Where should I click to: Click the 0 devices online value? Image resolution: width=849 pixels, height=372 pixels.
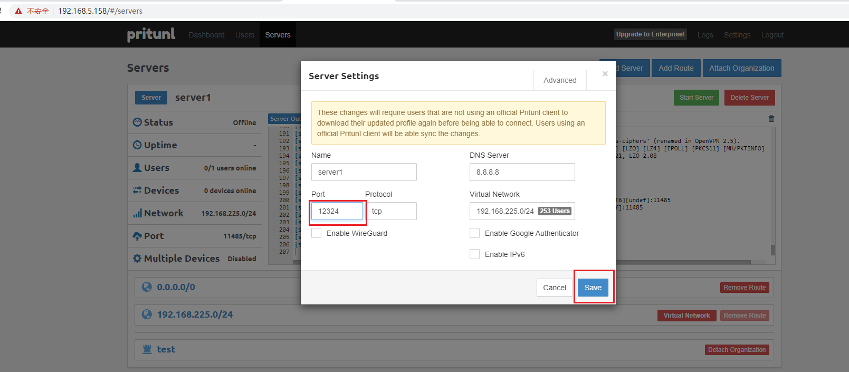pos(230,190)
